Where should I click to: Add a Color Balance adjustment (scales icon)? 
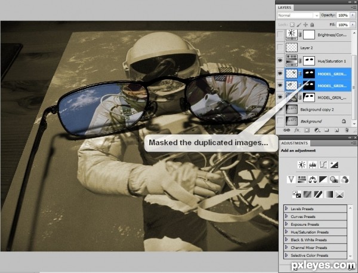(x=312, y=179)
